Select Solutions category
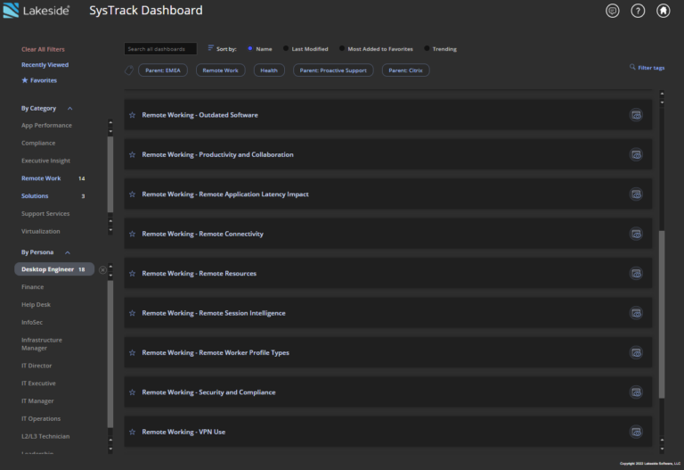 (35, 196)
